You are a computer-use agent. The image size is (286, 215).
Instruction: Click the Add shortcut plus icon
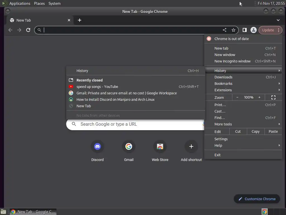click(191, 146)
